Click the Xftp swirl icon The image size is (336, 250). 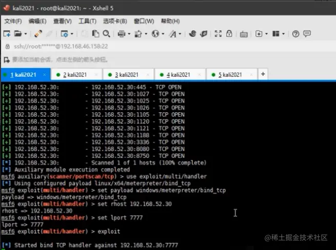[x=192, y=34]
